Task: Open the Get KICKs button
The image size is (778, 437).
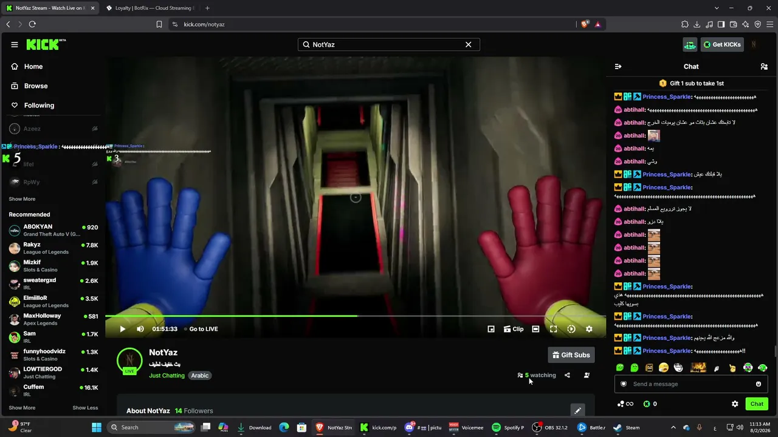Action: pyautogui.click(x=722, y=44)
